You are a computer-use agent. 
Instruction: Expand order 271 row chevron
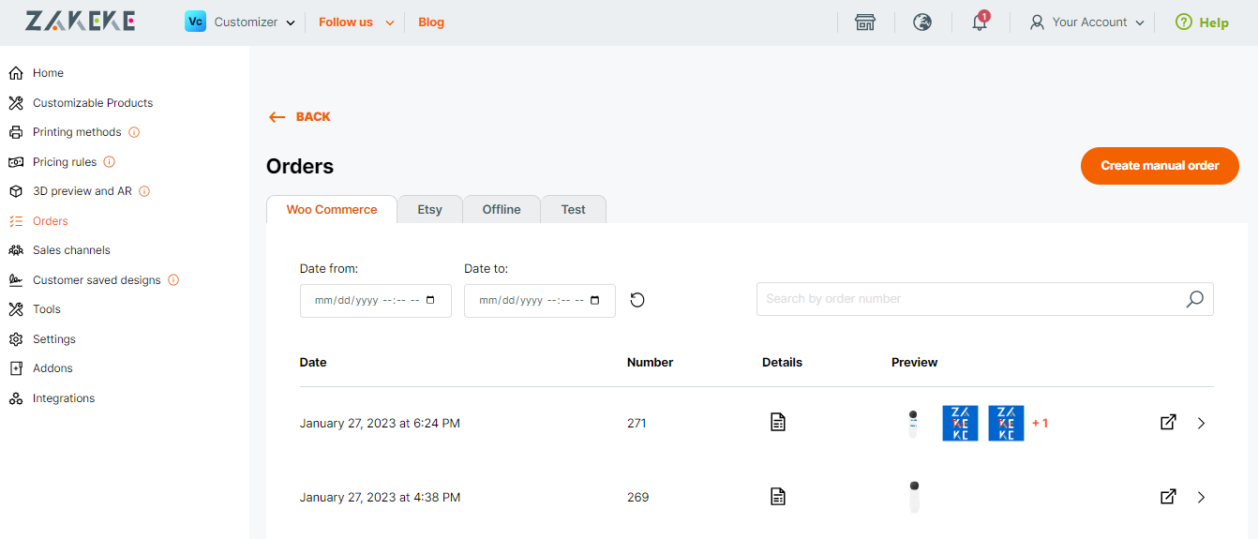coord(1202,423)
